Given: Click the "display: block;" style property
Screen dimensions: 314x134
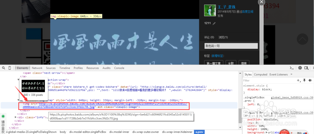Looking at the screenshot, I should click(260, 89).
